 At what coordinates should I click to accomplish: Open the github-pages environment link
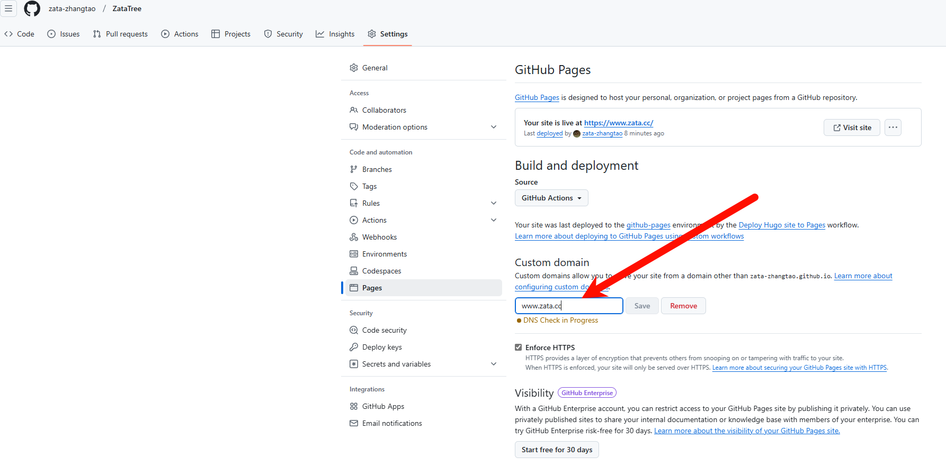point(648,225)
